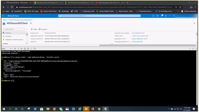Open InsideRACK bookmark
The height and width of the screenshot is (112, 199).
pyautogui.click(x=16, y=11)
